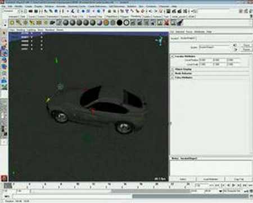Go to the start of playback range
Screen dimensions: 253x203
tap(212, 186)
